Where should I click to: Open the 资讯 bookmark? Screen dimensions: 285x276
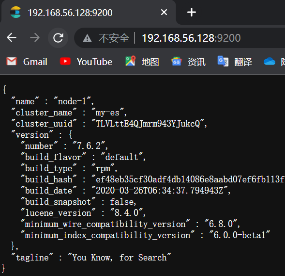[189, 62]
